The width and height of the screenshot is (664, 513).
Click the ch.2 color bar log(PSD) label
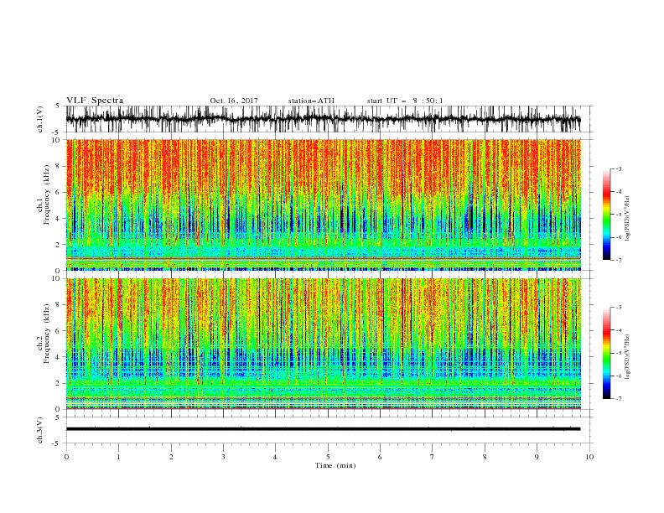[628, 356]
